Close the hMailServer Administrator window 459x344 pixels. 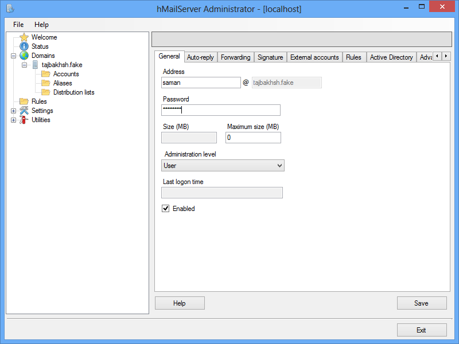442,7
